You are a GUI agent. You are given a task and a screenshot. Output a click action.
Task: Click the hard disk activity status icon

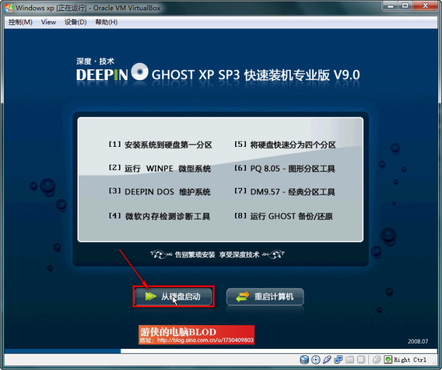pyautogui.click(x=304, y=360)
